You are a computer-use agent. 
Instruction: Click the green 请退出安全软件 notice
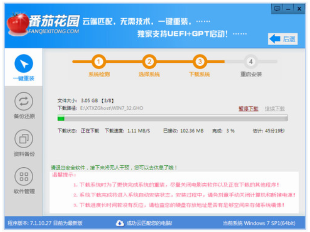tap(114, 168)
